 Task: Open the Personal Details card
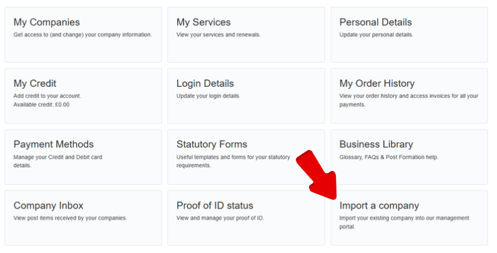coord(409,35)
